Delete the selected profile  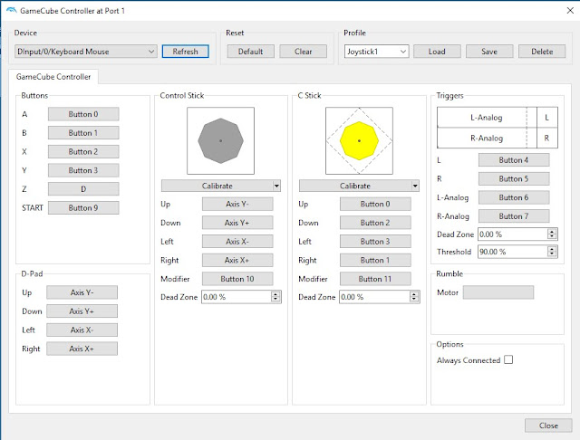coord(542,52)
